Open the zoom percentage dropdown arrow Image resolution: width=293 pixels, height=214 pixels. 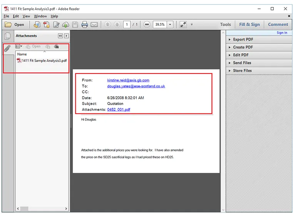[170, 25]
